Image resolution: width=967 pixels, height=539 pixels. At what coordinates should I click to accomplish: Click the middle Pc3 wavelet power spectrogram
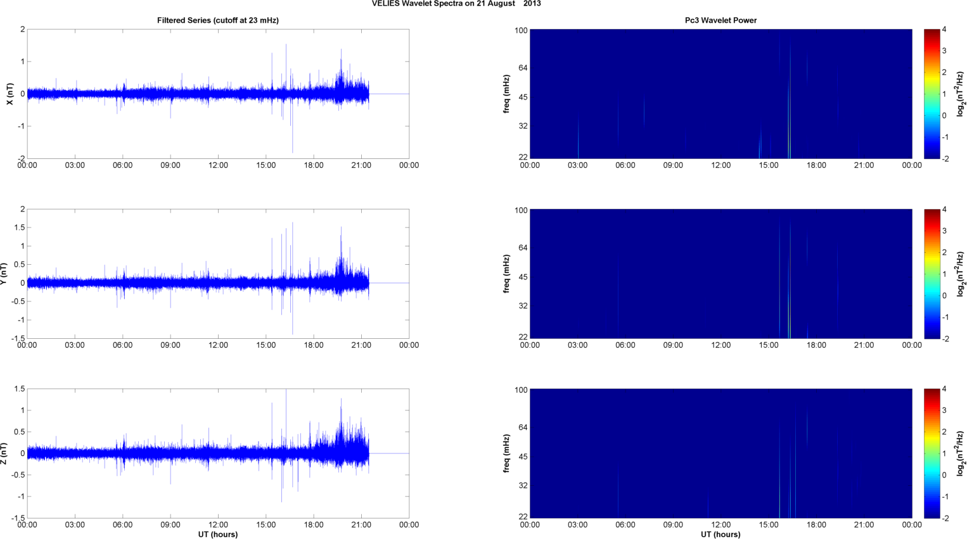click(x=720, y=274)
